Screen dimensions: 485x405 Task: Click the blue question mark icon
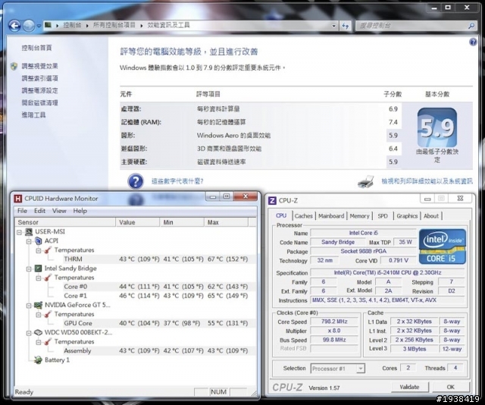click(x=136, y=181)
